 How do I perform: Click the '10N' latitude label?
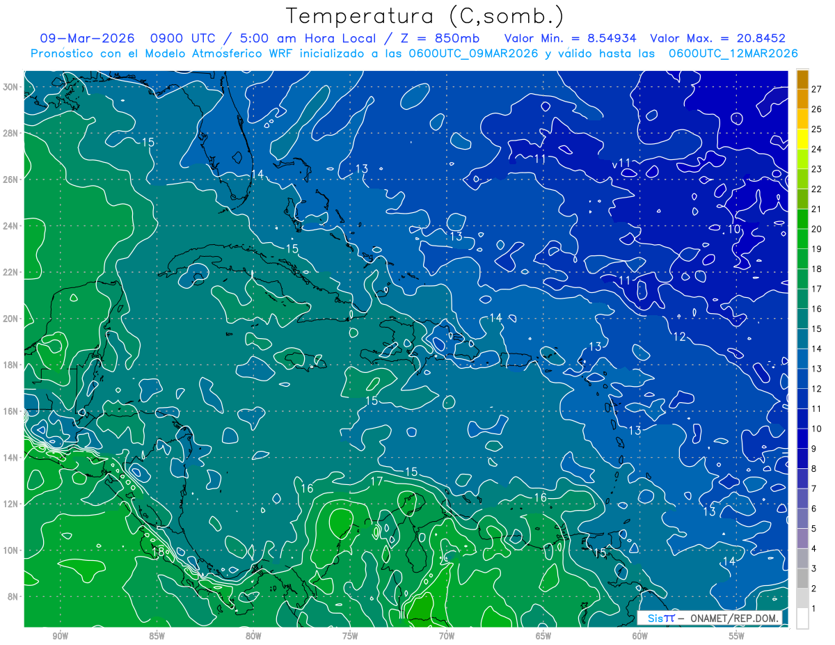(12, 550)
